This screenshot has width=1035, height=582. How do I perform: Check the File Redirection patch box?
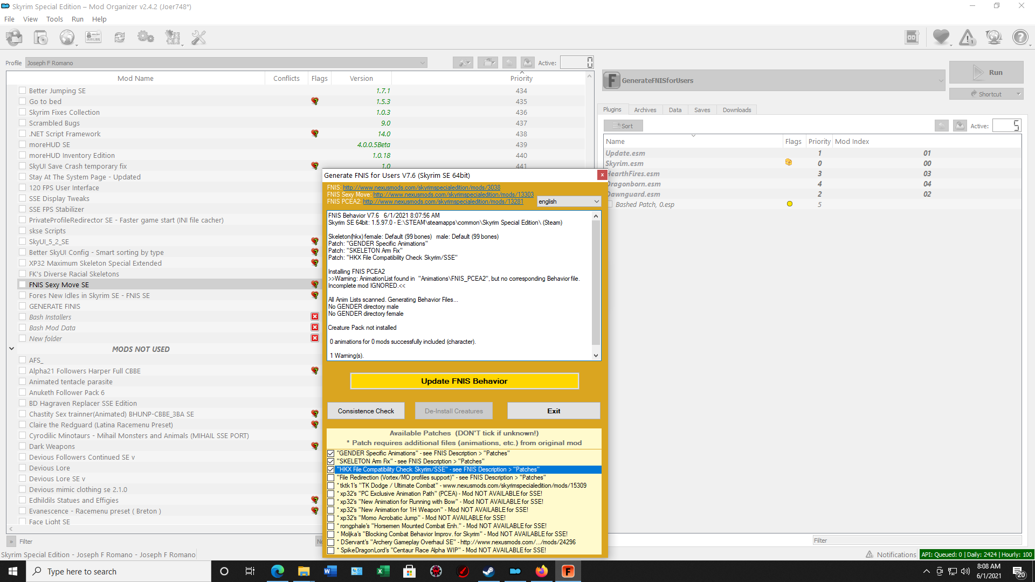[331, 478]
